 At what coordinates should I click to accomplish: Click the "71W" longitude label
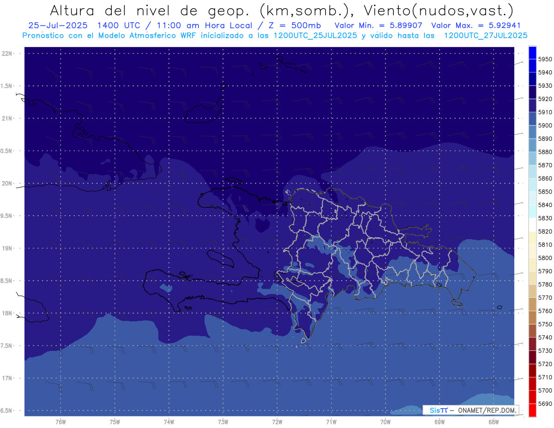[x=331, y=422]
